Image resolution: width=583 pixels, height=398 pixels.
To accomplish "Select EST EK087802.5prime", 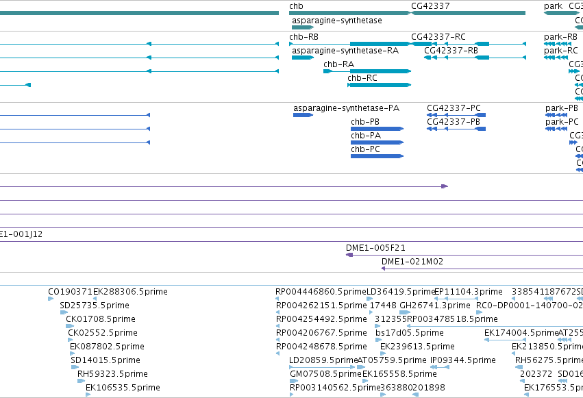I will coord(72,353).
